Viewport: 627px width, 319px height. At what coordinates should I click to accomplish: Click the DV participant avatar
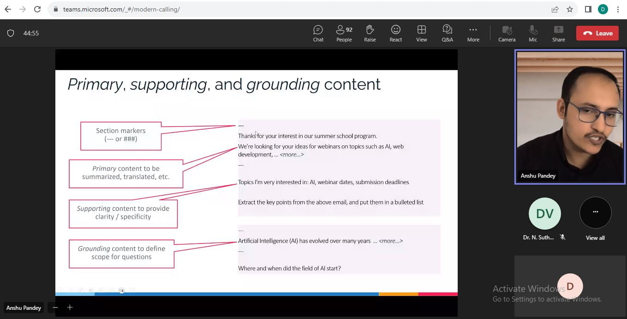[544, 214]
